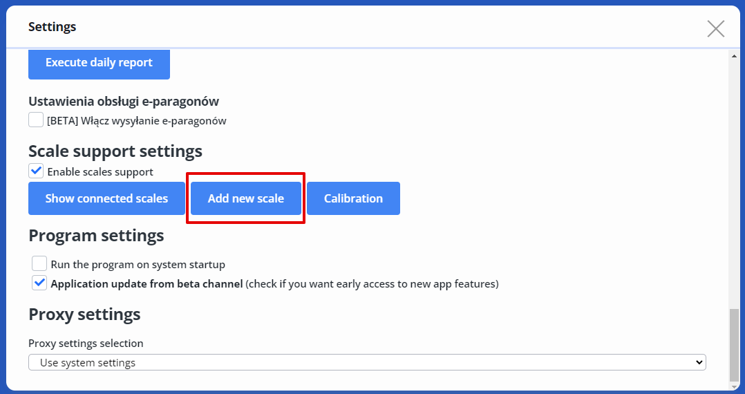The height and width of the screenshot is (394, 745).
Task: Click the scrollbar down arrow
Action: coord(734,387)
